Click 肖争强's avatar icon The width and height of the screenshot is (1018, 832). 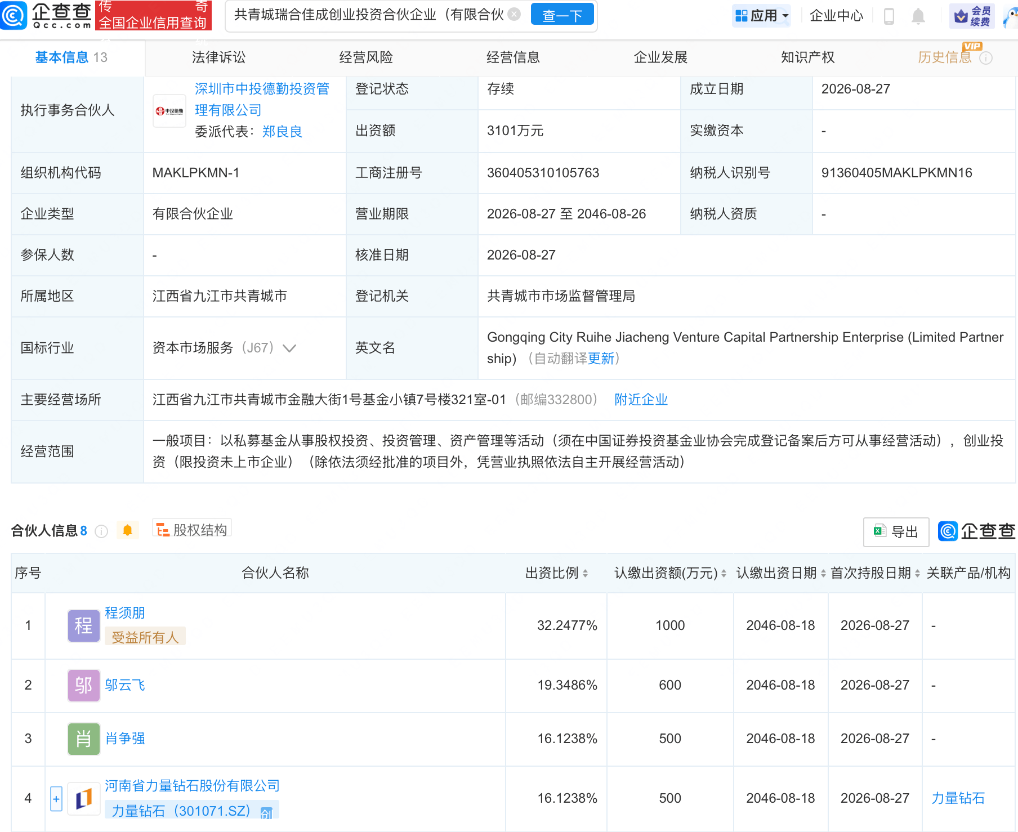pyautogui.click(x=84, y=739)
